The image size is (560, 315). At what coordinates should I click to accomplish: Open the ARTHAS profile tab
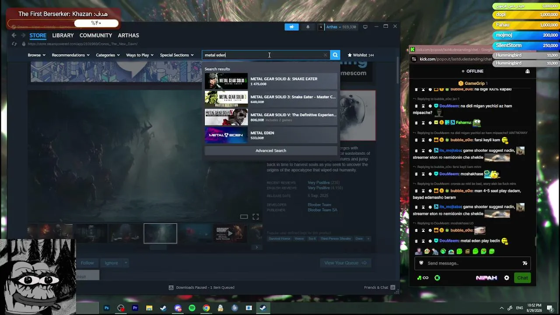pyautogui.click(x=129, y=35)
